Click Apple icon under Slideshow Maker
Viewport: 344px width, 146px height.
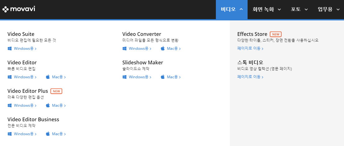(x=163, y=77)
